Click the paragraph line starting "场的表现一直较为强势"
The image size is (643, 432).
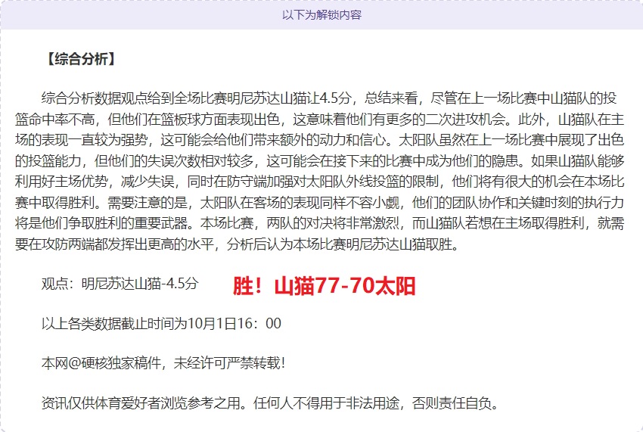[x=319, y=140]
